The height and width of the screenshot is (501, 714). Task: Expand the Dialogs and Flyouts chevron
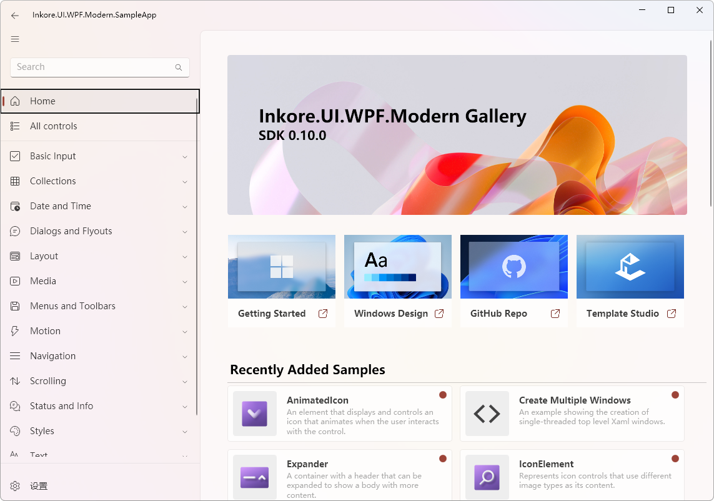click(185, 232)
